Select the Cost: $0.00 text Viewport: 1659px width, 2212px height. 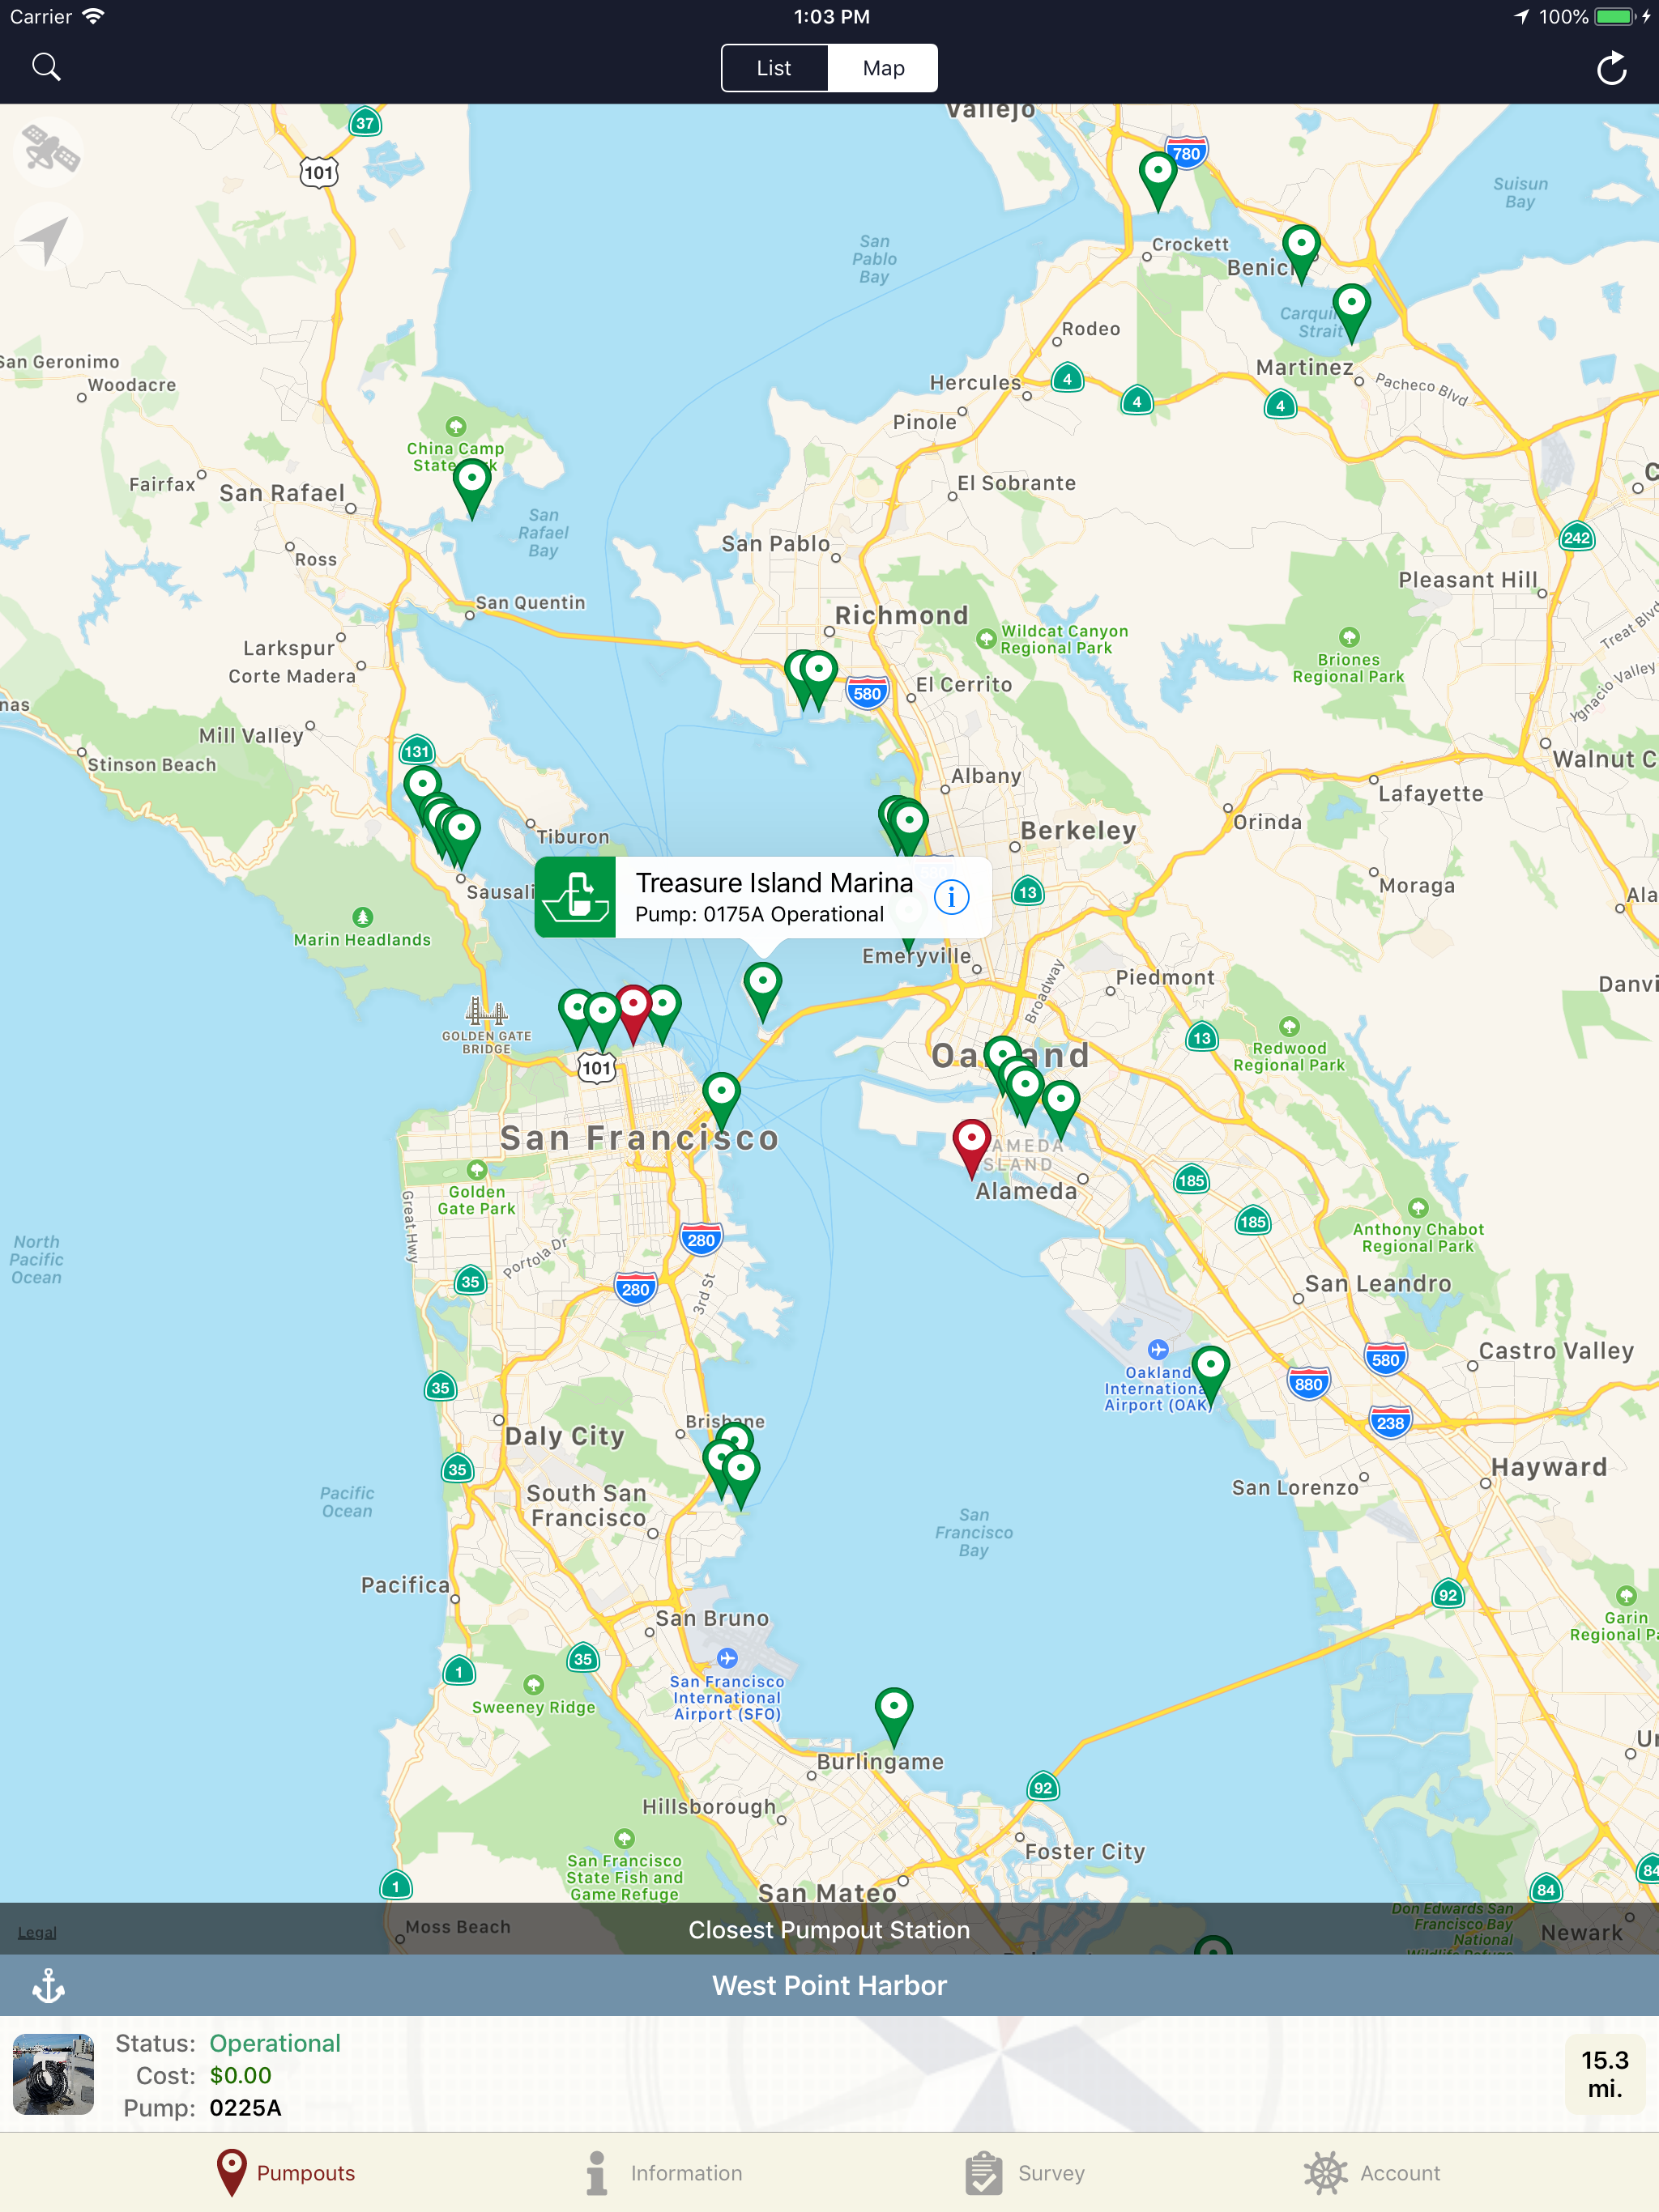point(204,2075)
